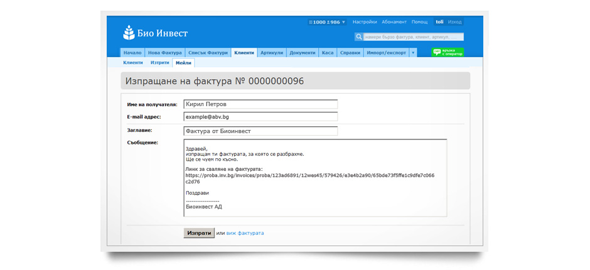590x270 pixels.
Task: Click the E-mail адрес input field
Action: click(x=260, y=117)
